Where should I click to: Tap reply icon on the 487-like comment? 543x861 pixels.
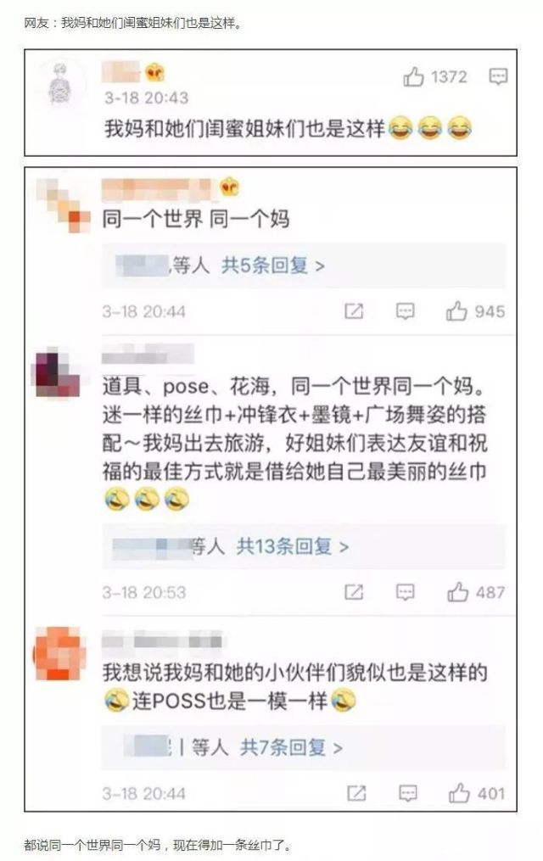tap(406, 592)
